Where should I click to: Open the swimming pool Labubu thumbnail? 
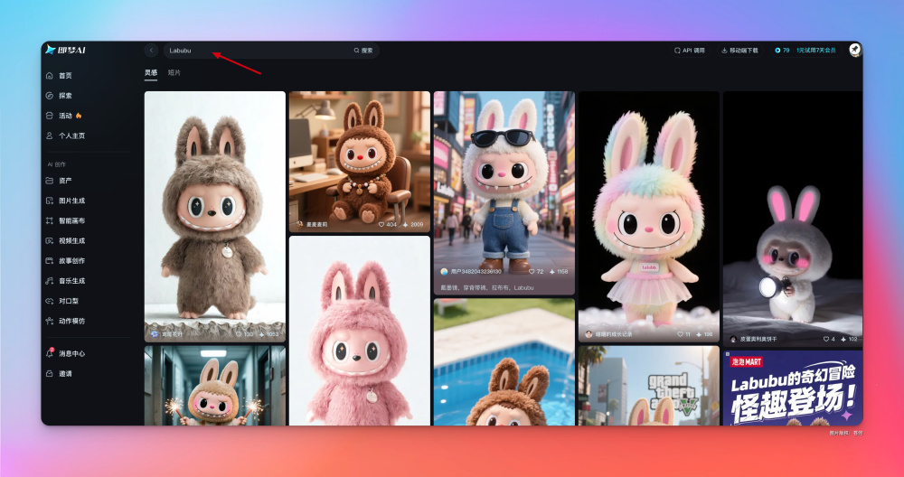coord(504,361)
